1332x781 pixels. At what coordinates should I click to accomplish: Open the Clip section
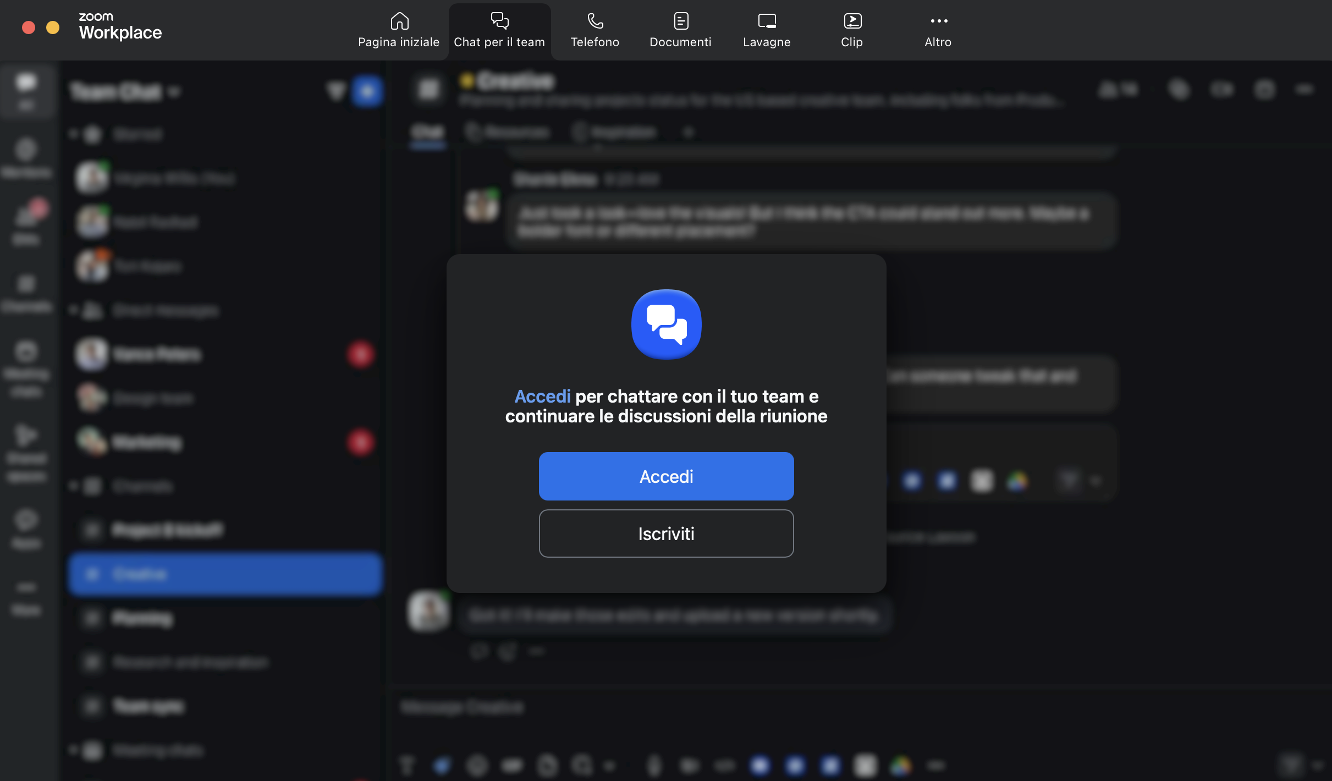click(852, 30)
